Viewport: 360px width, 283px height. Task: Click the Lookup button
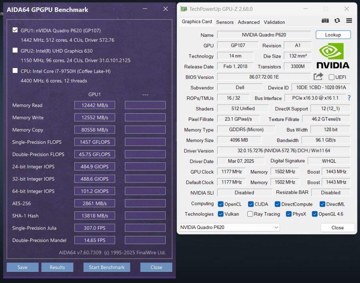(x=333, y=35)
